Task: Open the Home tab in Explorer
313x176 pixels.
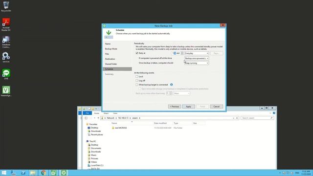Action: coord(97,113)
